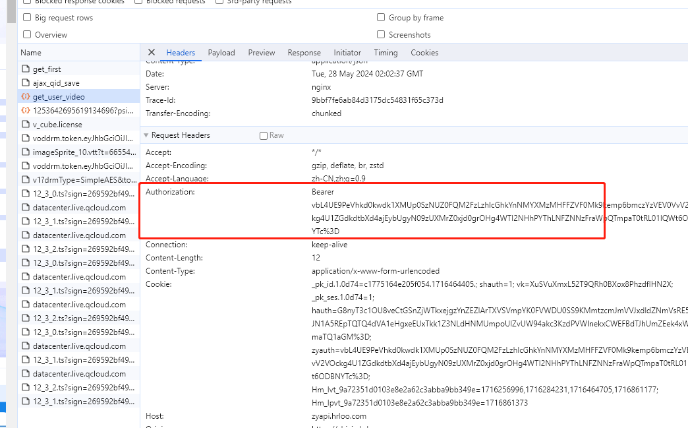The width and height of the screenshot is (688, 428).
Task: Click the Date header value
Action: [367, 74]
